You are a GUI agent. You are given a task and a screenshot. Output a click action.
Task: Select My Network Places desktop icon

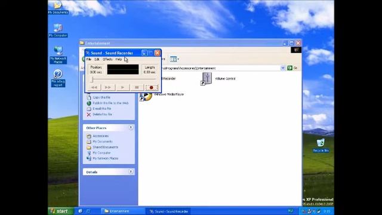58,54
